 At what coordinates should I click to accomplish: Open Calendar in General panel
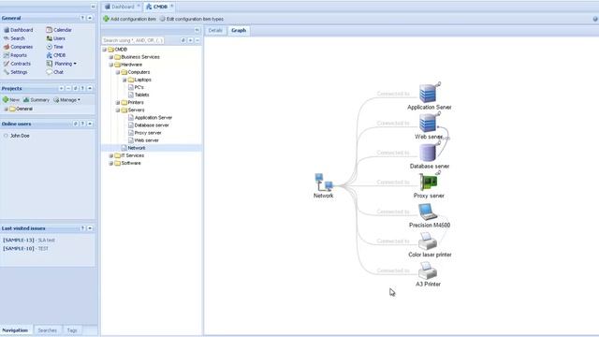(59, 30)
